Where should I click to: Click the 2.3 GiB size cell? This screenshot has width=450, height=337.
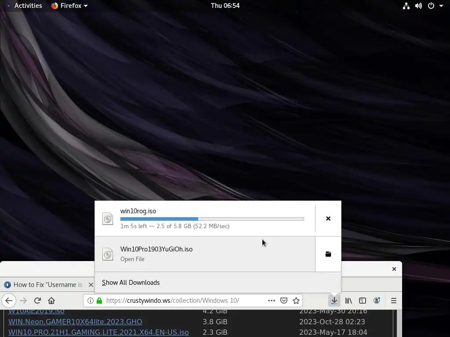click(x=215, y=333)
